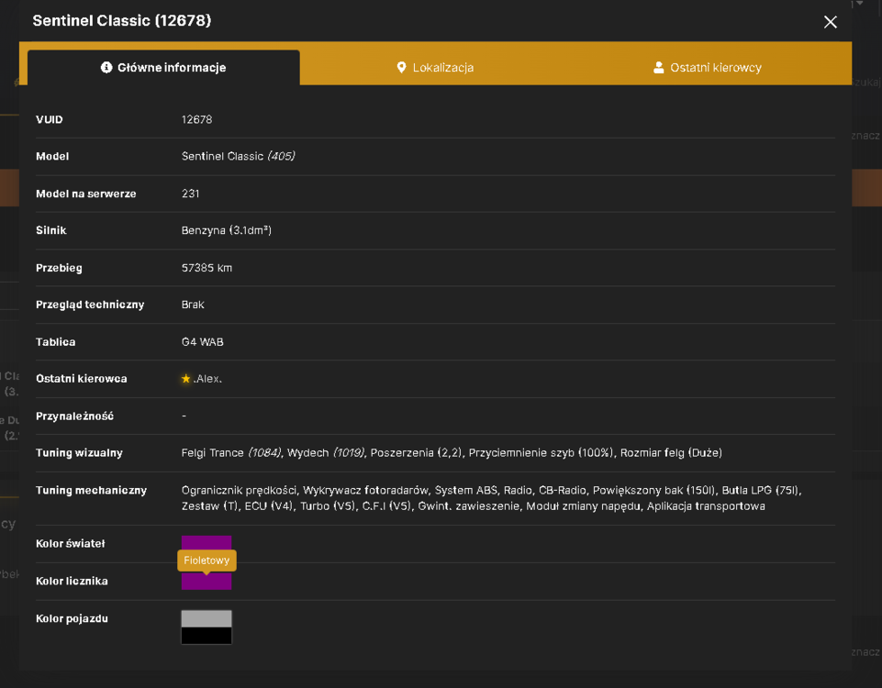The height and width of the screenshot is (688, 882).
Task: Select the engine value Benzyna (3.1dm³)
Action: 226,230
